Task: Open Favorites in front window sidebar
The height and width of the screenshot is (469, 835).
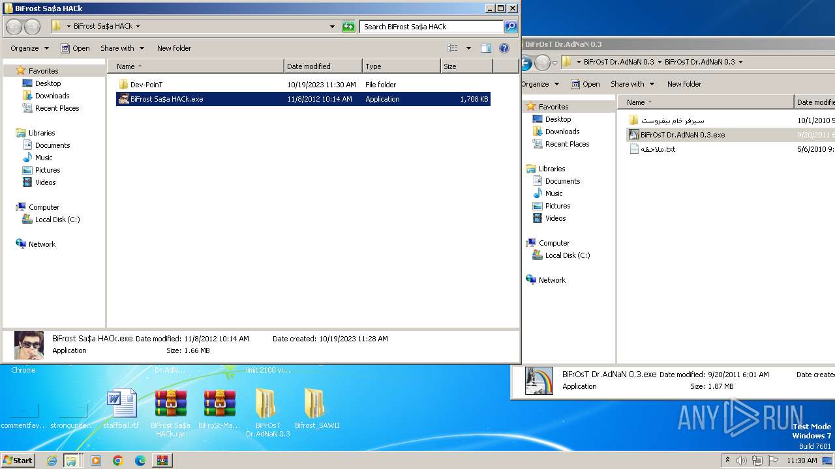Action: click(x=43, y=71)
